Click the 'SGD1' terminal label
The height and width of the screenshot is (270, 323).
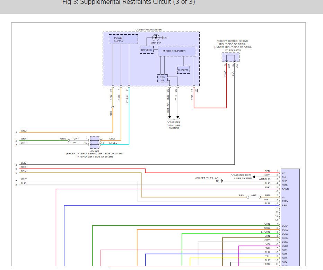[x=285, y=226]
